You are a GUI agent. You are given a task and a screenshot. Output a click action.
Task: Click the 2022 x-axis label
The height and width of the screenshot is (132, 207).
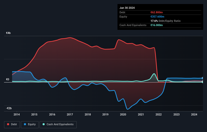pyautogui.click(x=159, y=114)
